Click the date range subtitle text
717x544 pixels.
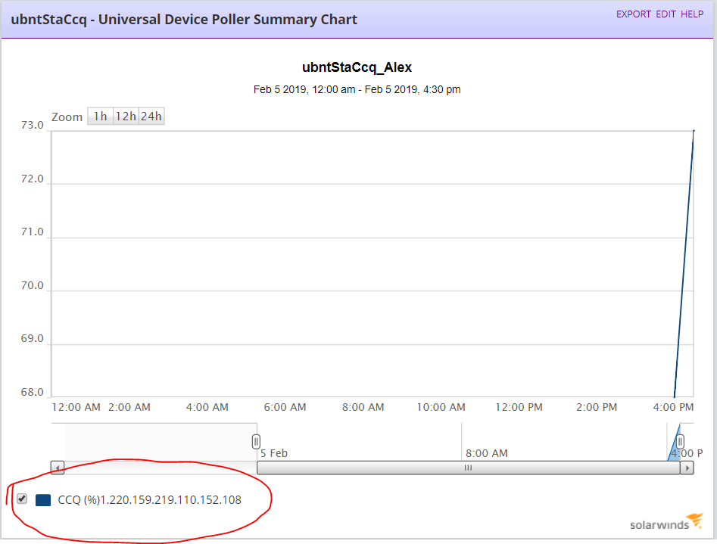pyautogui.click(x=357, y=89)
